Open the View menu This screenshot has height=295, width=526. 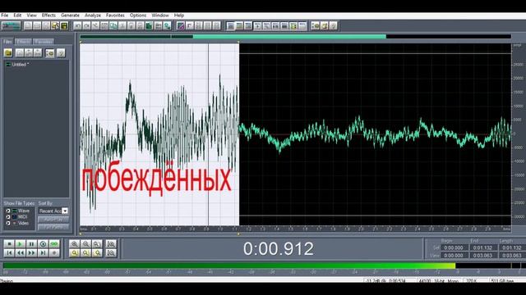pos(31,15)
